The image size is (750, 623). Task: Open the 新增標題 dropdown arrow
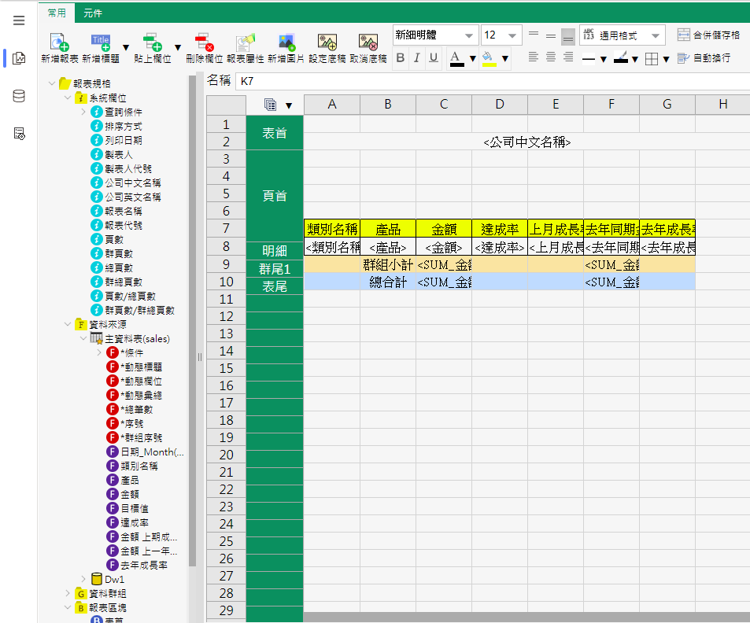point(126,48)
